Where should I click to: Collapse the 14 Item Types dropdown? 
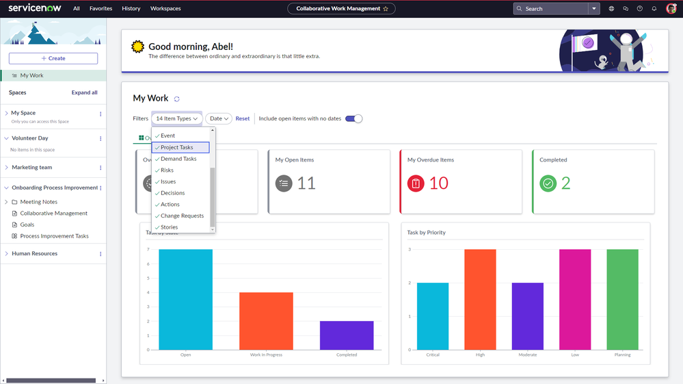pyautogui.click(x=176, y=118)
